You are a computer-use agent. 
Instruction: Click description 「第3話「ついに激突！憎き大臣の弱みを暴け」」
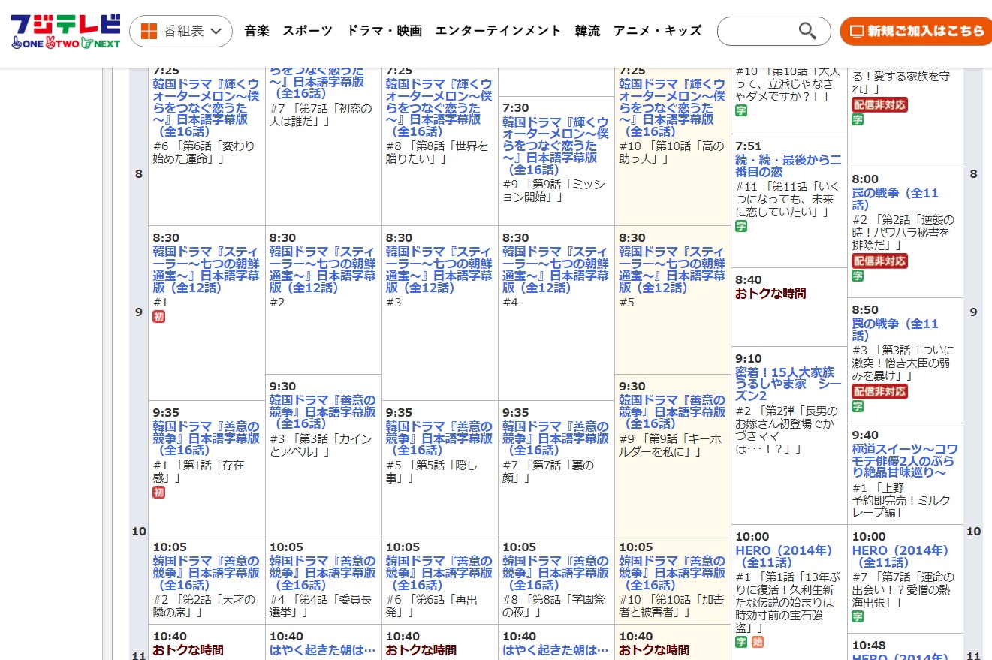point(903,363)
